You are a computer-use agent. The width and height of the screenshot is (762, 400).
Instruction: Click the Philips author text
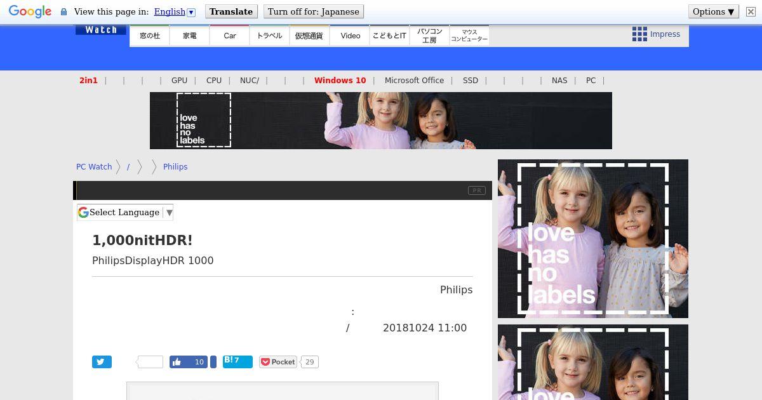tap(456, 290)
